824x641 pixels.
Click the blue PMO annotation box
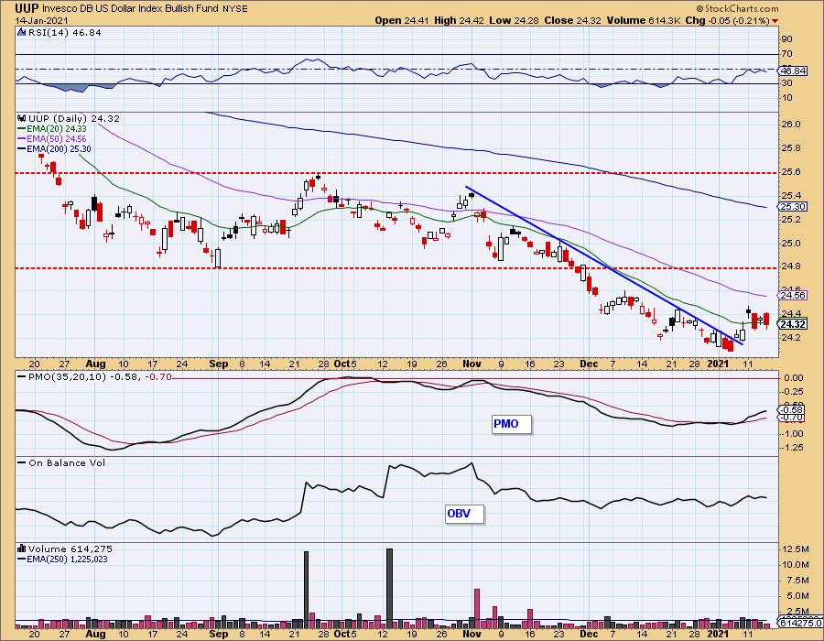pos(512,424)
